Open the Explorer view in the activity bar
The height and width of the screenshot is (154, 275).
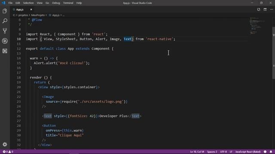(x=5, y=11)
